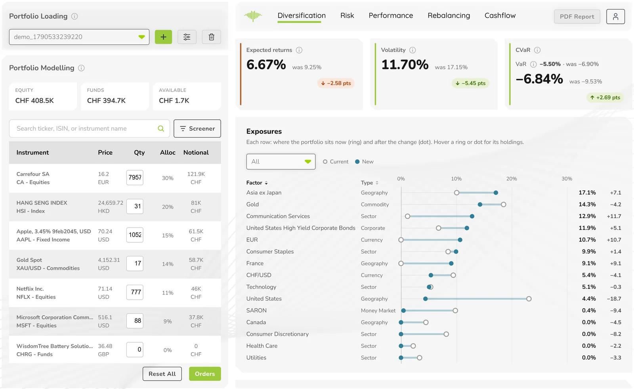
Task: Click the search ticker input field
Action: click(90, 128)
